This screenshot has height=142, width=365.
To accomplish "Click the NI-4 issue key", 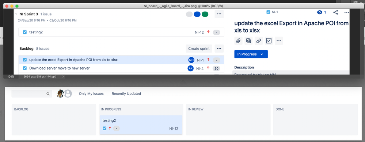I will (200, 68).
